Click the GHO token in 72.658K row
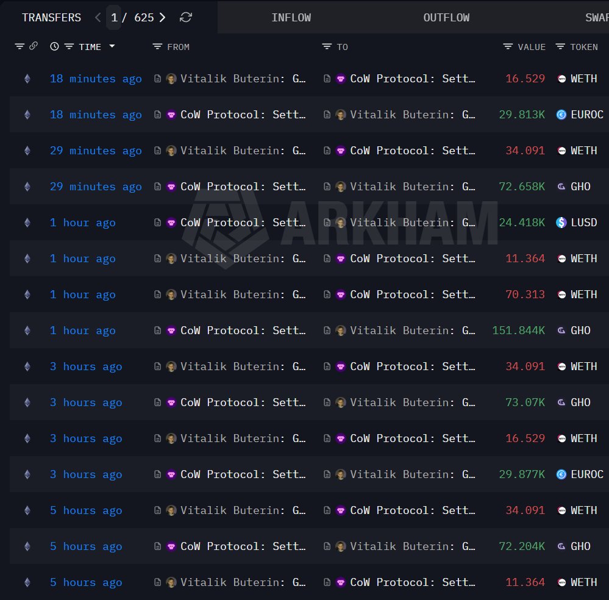This screenshot has width=609, height=600. coord(580,187)
